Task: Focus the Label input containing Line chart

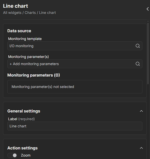Action: click(x=75, y=126)
